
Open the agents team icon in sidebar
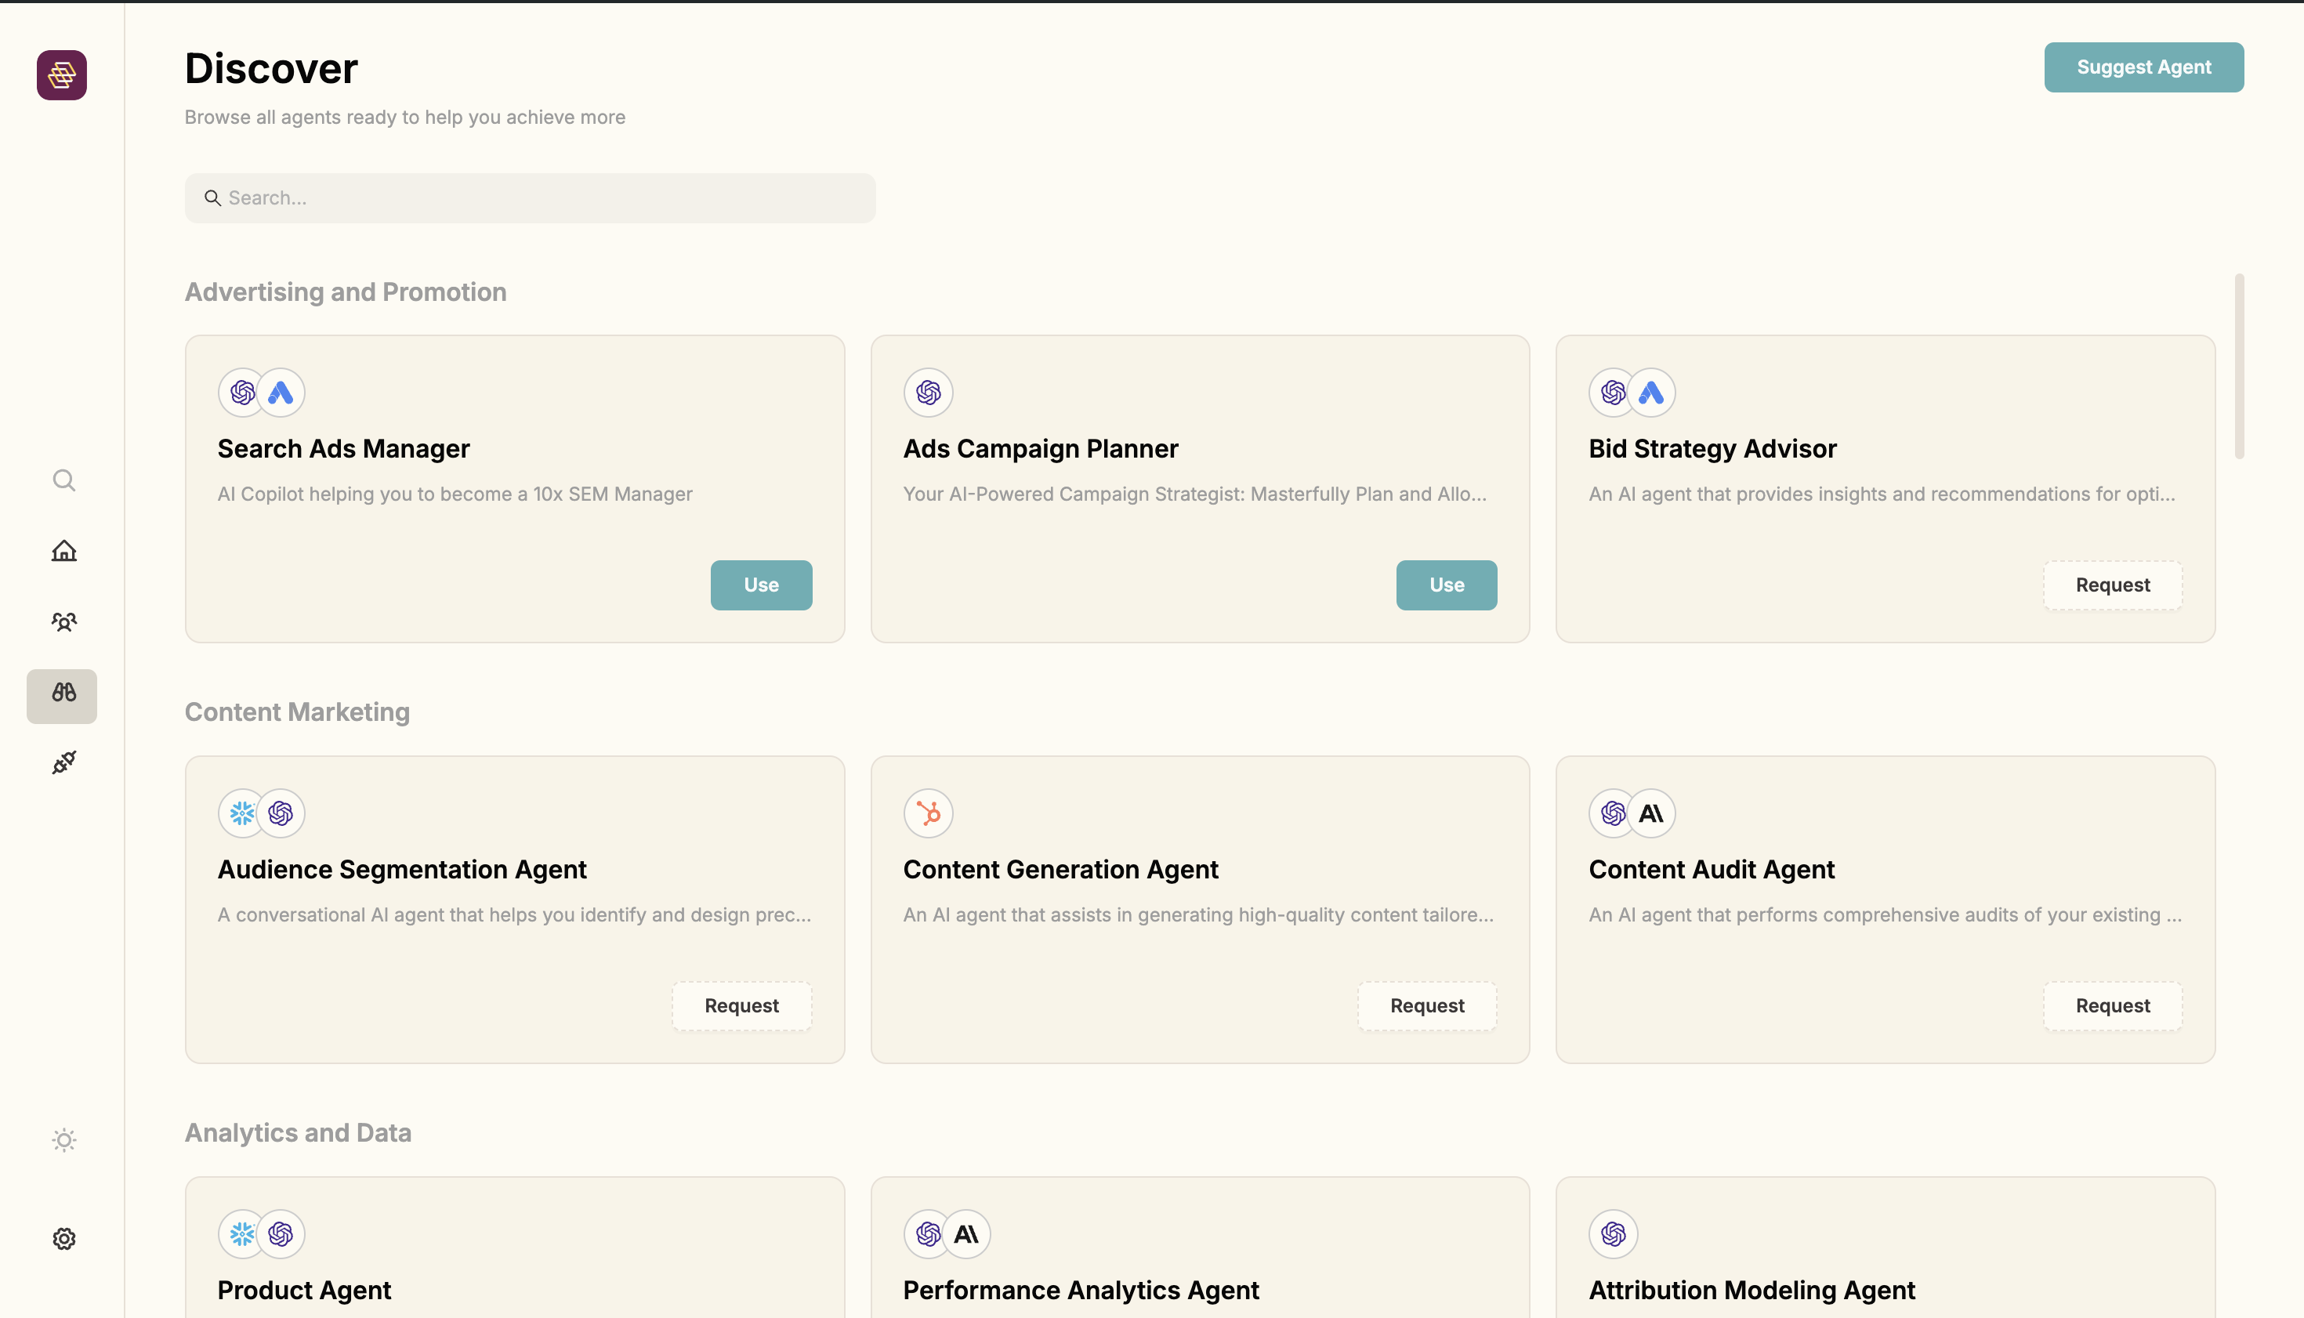pyautogui.click(x=63, y=622)
